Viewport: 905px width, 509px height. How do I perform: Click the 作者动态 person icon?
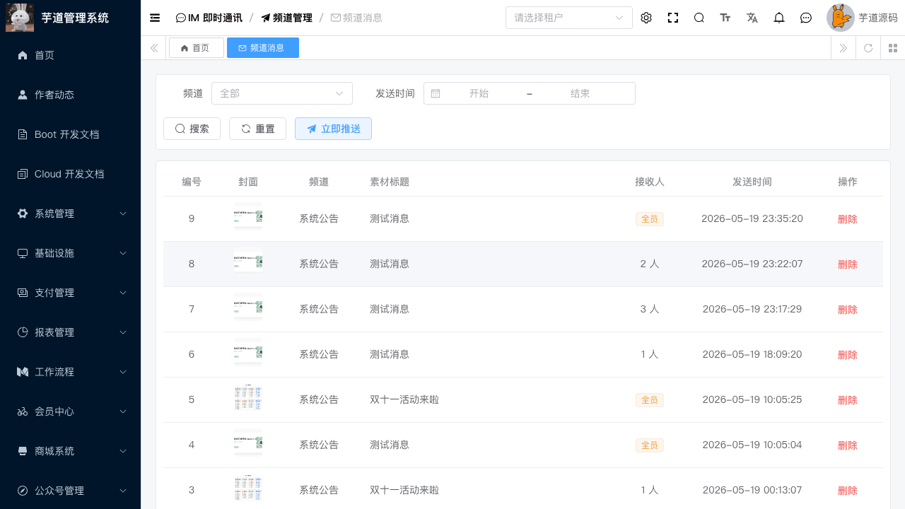(23, 95)
